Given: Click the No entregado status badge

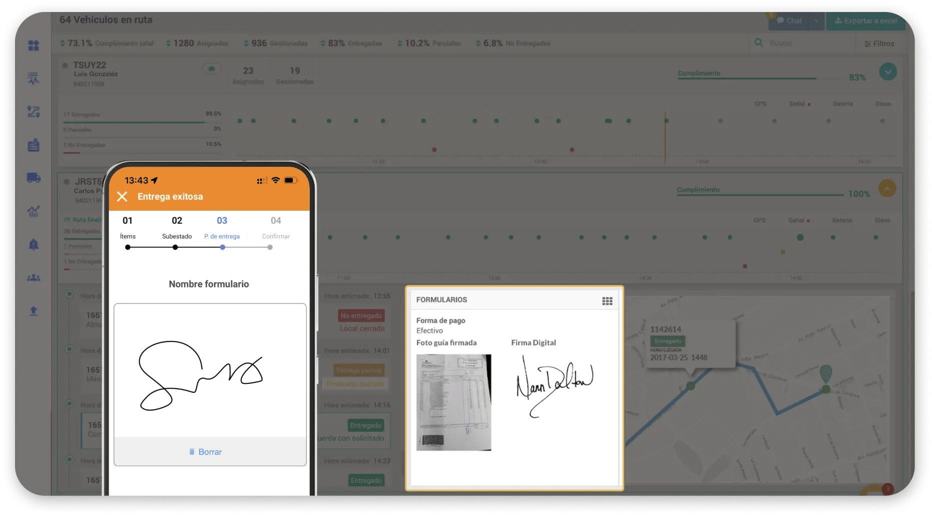Looking at the screenshot, I should click(362, 315).
